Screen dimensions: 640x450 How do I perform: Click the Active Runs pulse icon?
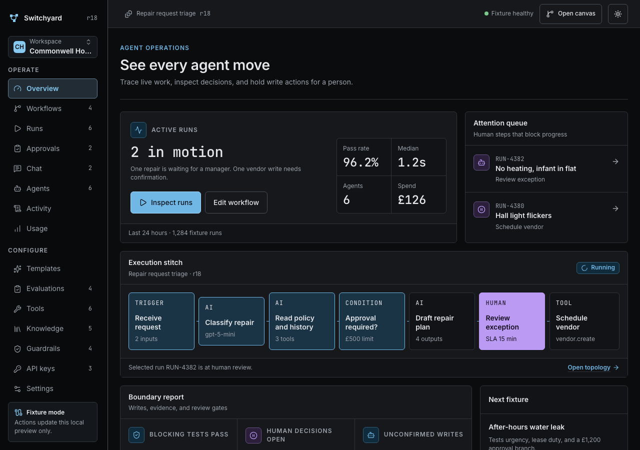[138, 130]
